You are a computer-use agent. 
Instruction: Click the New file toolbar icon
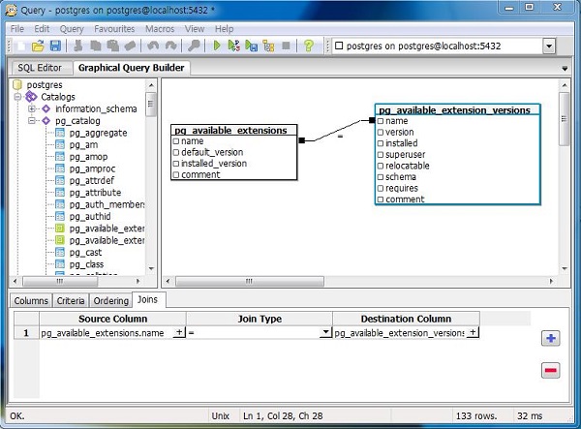pyautogui.click(x=21, y=46)
